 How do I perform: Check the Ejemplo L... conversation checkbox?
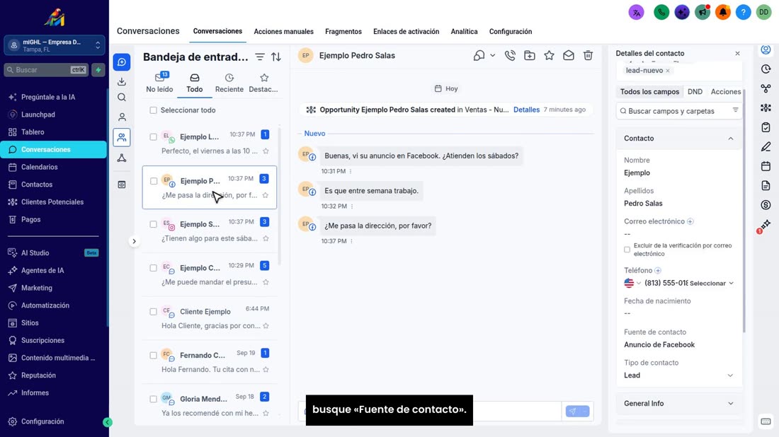pyautogui.click(x=154, y=137)
